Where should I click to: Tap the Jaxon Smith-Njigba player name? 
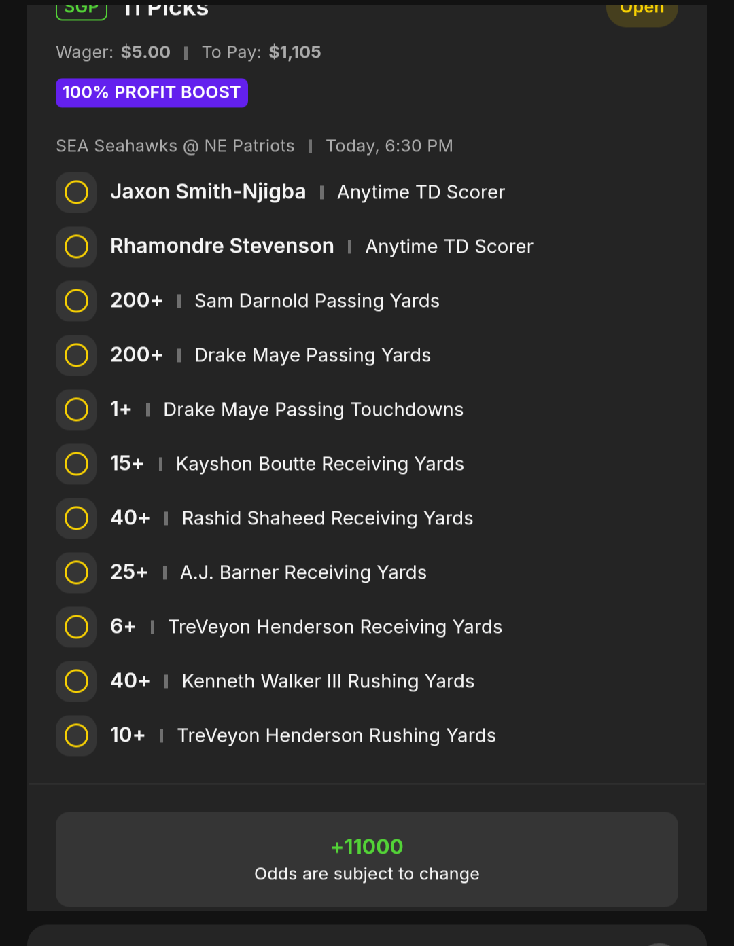208,192
